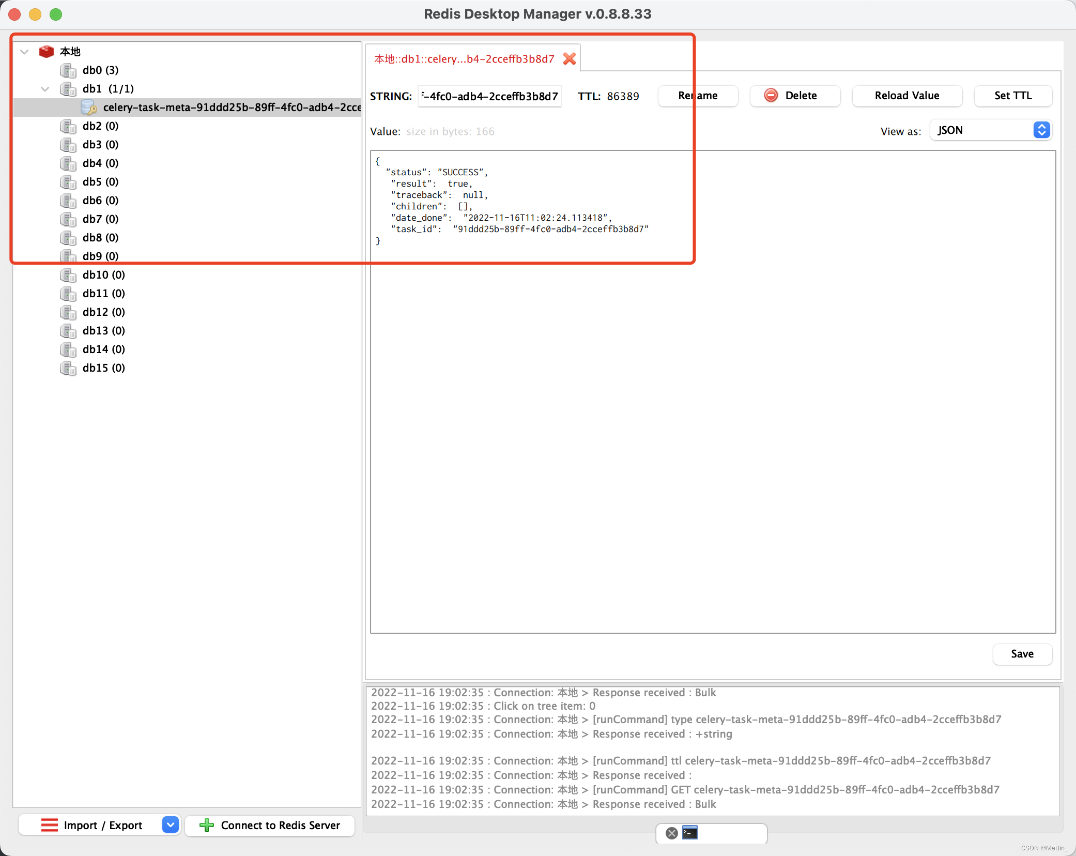
Task: Select the db14 (0) tree item
Action: pos(103,349)
